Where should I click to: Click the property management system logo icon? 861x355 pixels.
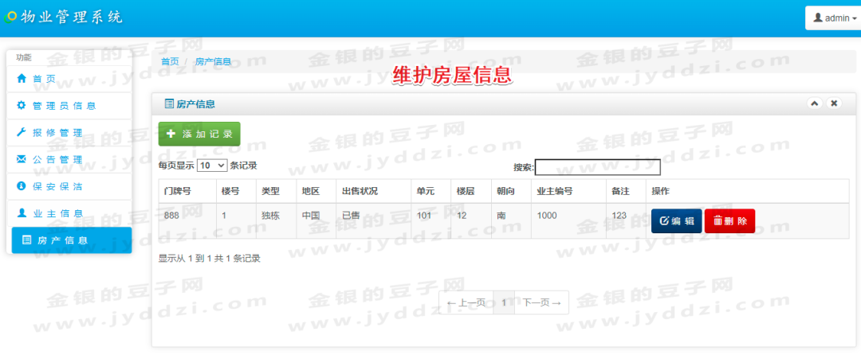coord(10,17)
